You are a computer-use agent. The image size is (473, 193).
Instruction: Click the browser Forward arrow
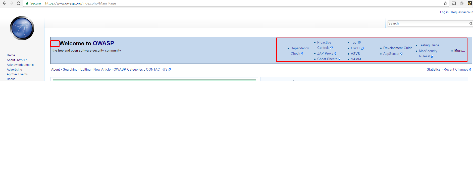pos(12,3)
